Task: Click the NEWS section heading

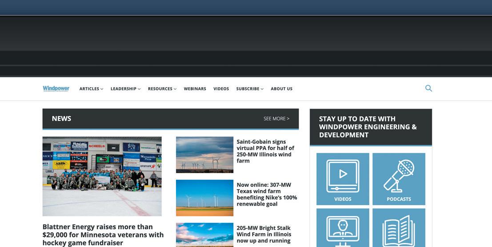Action: pos(61,118)
